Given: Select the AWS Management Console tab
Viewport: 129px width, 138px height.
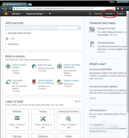Looking at the screenshot, I should point(15,4).
